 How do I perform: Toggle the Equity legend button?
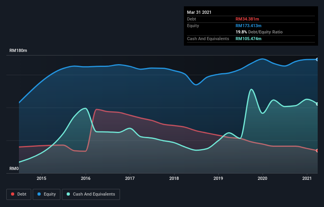coord(47,194)
